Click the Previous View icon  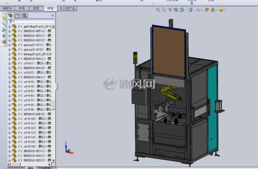click(x=170, y=10)
